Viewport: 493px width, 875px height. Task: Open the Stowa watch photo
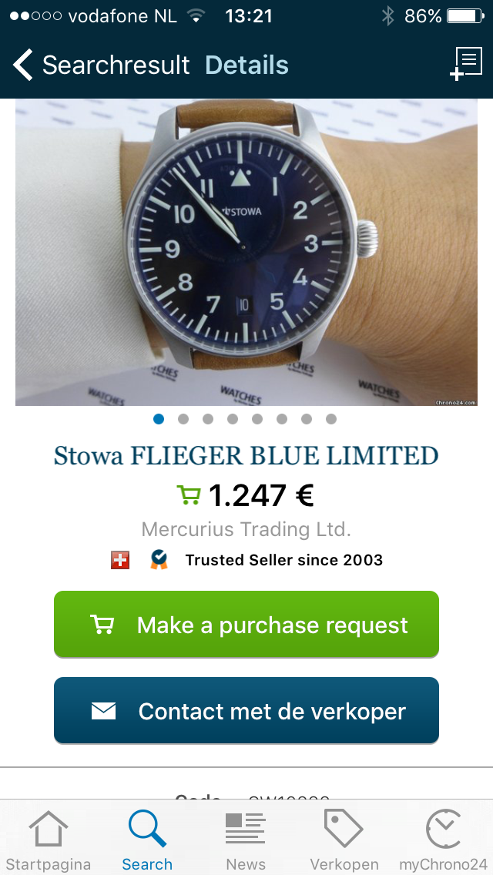pyautogui.click(x=246, y=252)
